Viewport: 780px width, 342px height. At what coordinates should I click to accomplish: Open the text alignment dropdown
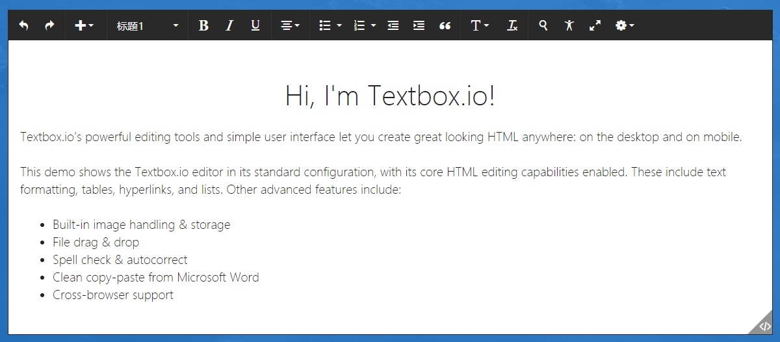[x=290, y=25]
